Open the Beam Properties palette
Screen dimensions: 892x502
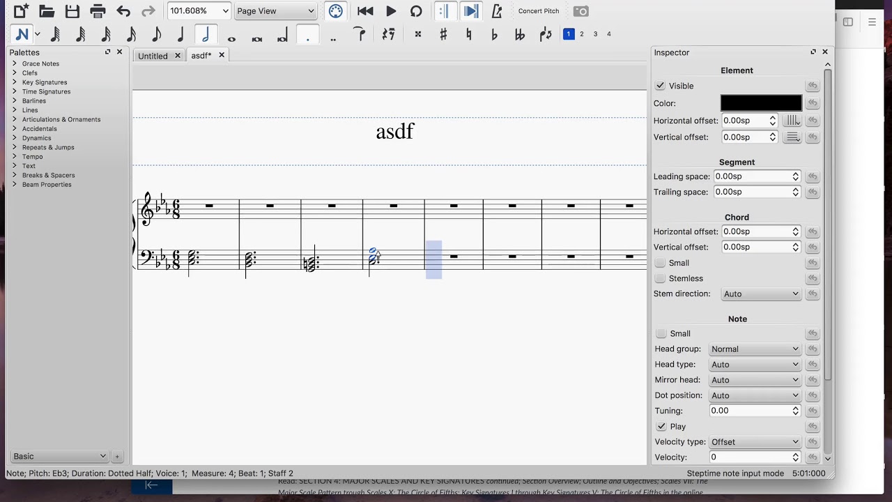point(47,185)
